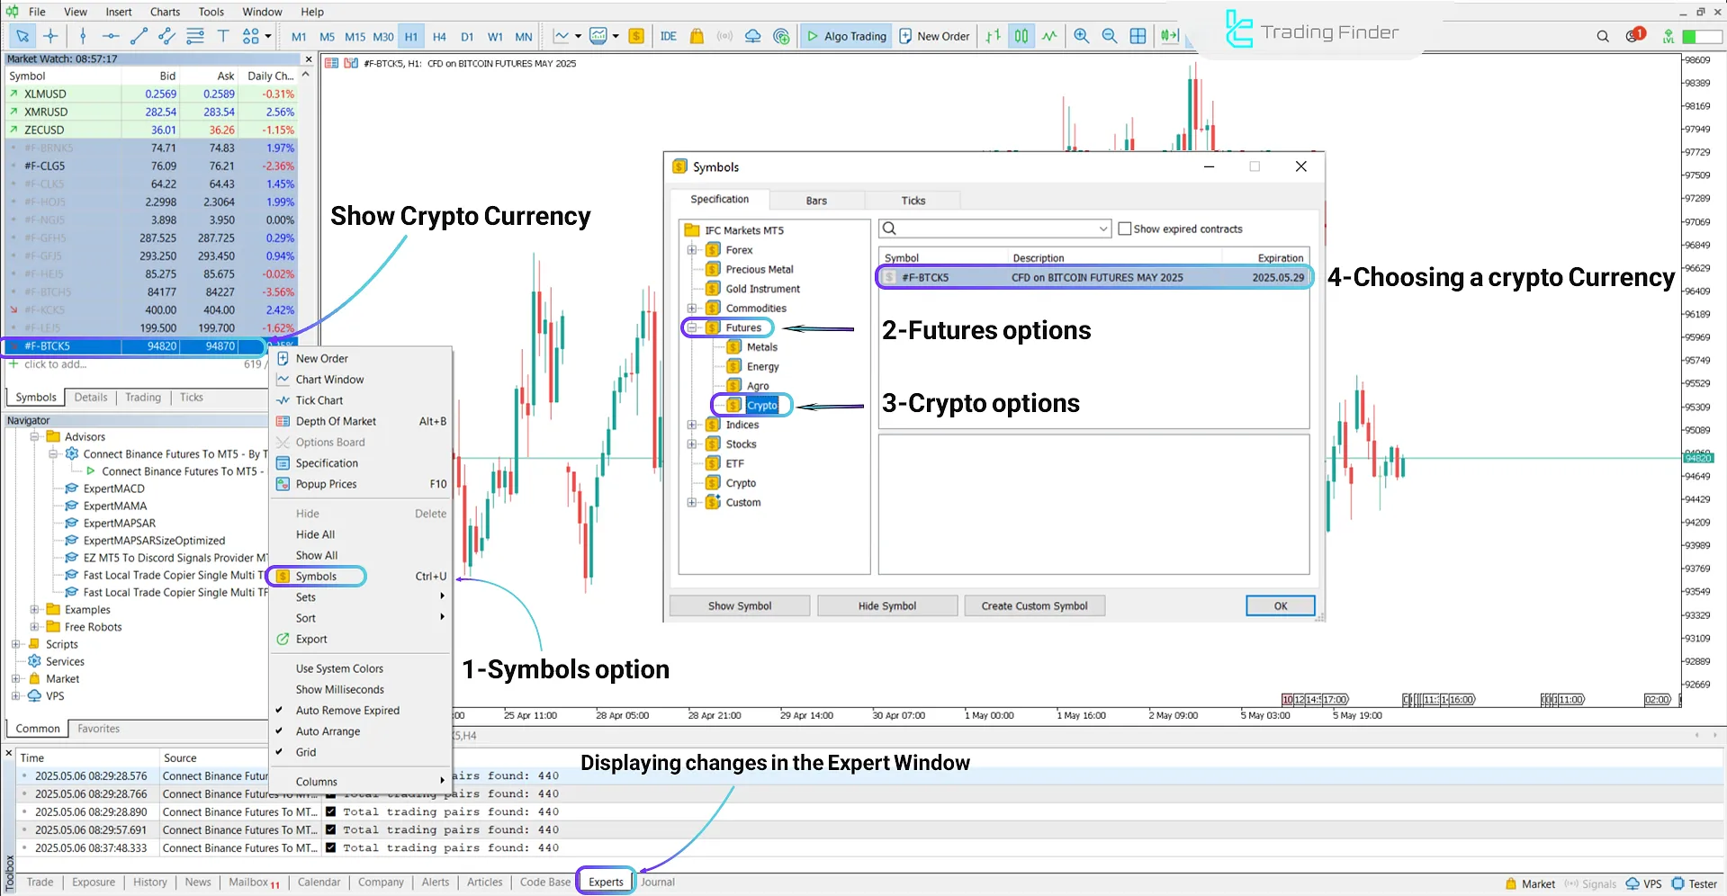Toggle the Grid option in context menu

[x=306, y=752]
